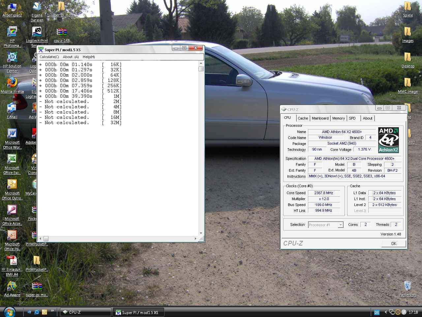Switch to the Mainboard tab in CPU-Z
Image resolution: width=422 pixels, height=317 pixels.
pyautogui.click(x=320, y=118)
